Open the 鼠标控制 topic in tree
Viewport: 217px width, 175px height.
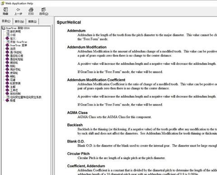[15, 94]
